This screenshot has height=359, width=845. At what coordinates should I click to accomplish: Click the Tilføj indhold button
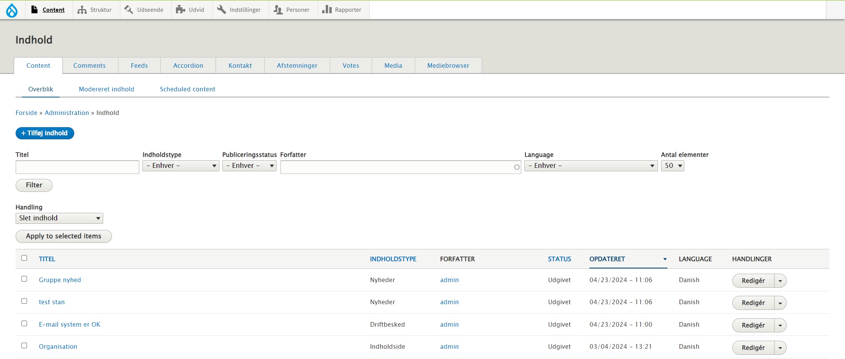coord(45,133)
